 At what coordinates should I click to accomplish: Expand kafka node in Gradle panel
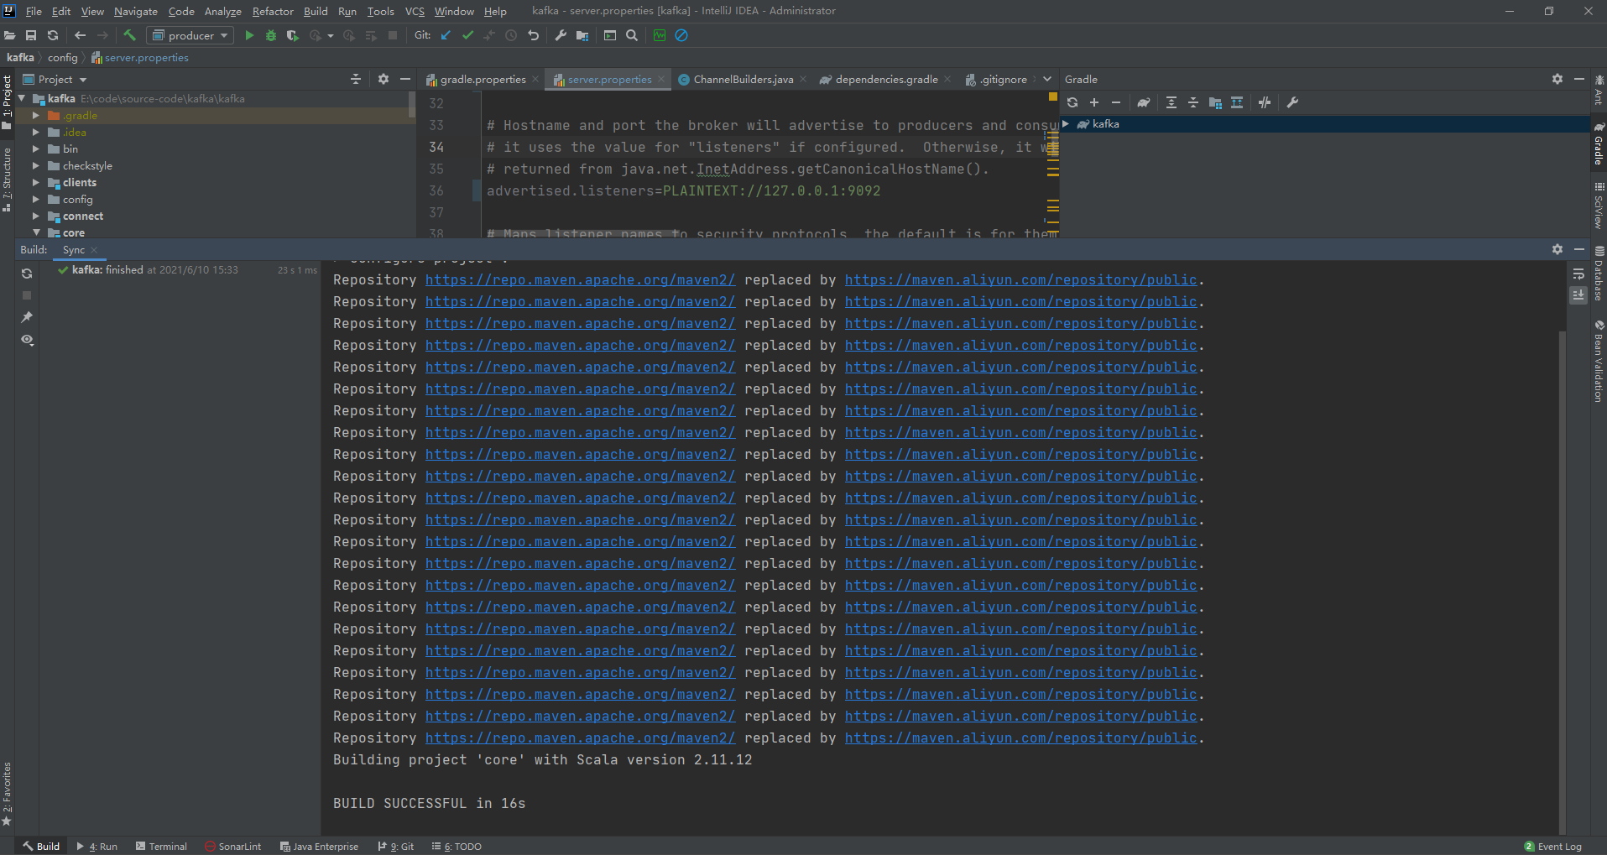click(x=1066, y=123)
